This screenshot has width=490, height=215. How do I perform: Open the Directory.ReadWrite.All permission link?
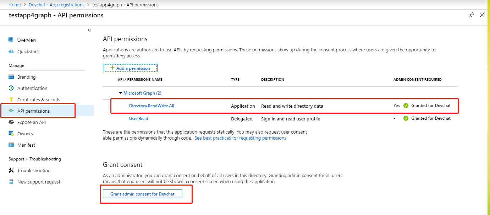152,106
